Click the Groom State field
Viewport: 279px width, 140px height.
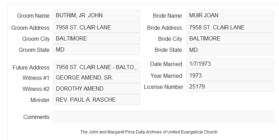click(96, 49)
